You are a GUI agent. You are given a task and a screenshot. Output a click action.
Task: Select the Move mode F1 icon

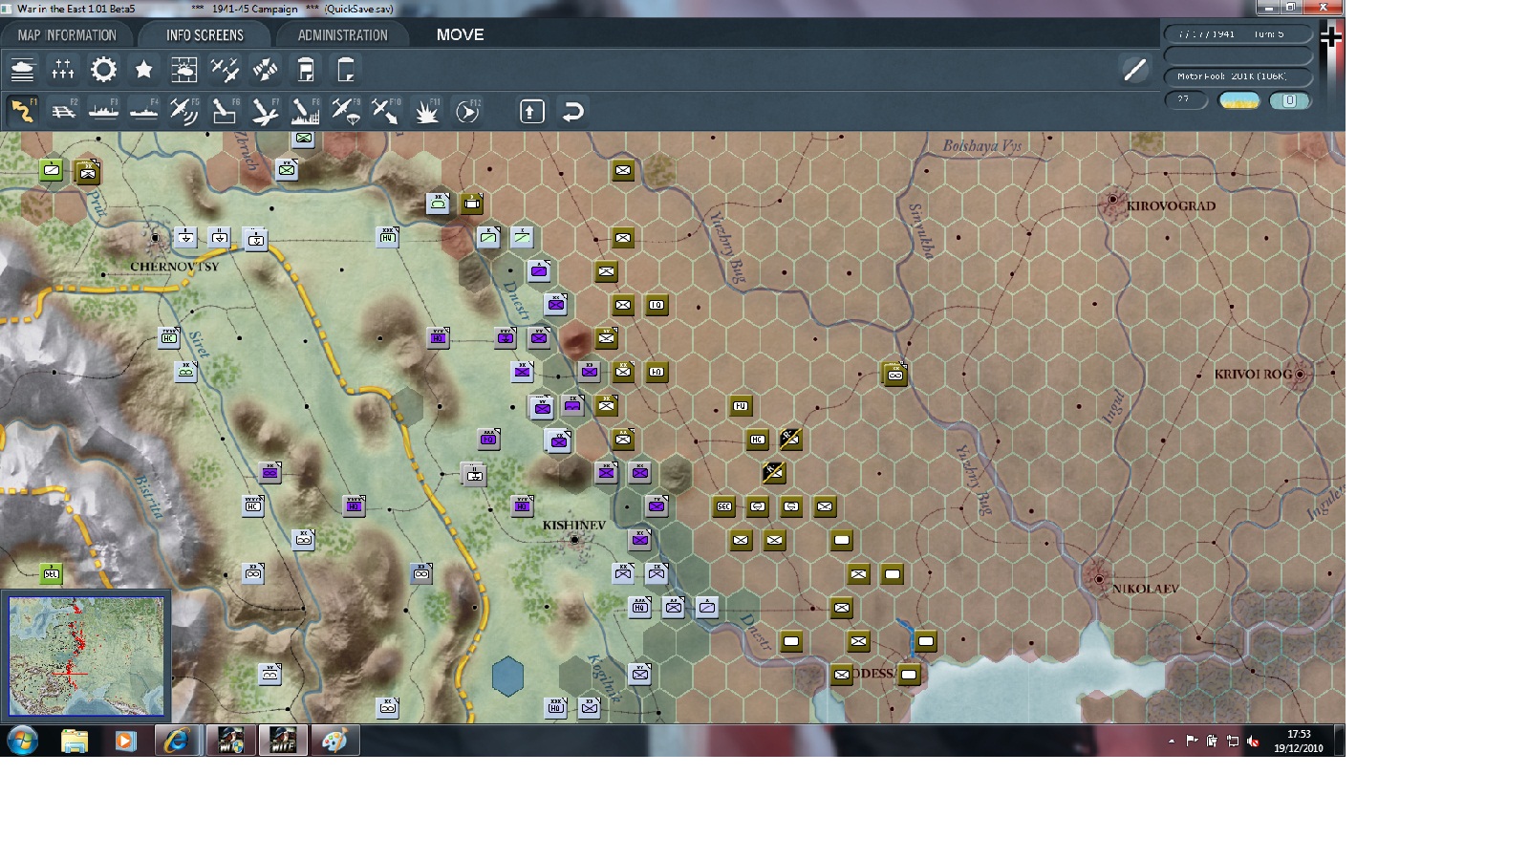23,111
